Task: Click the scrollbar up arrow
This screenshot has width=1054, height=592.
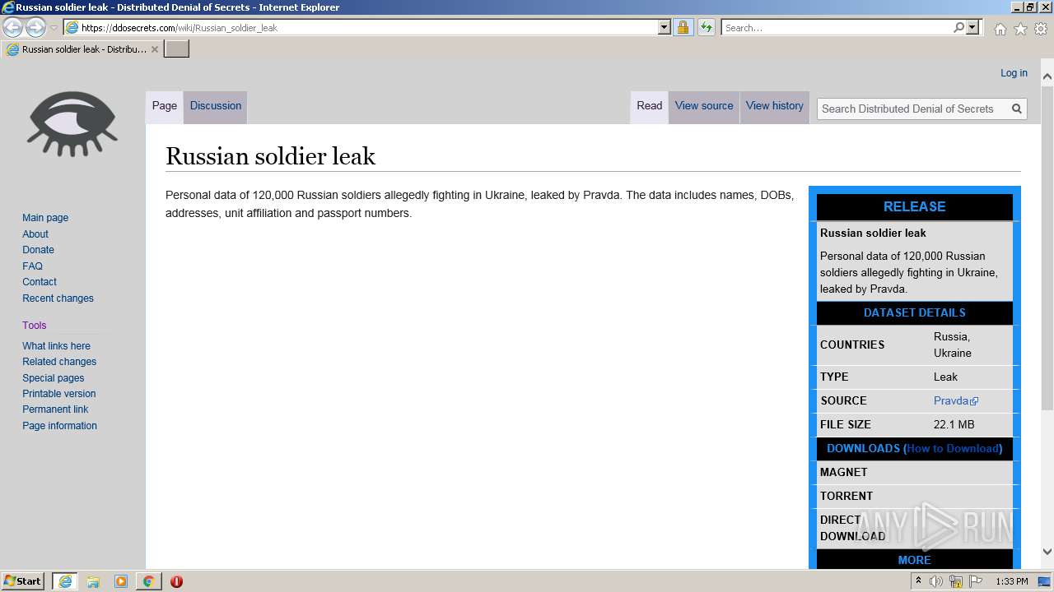Action: (1047, 78)
